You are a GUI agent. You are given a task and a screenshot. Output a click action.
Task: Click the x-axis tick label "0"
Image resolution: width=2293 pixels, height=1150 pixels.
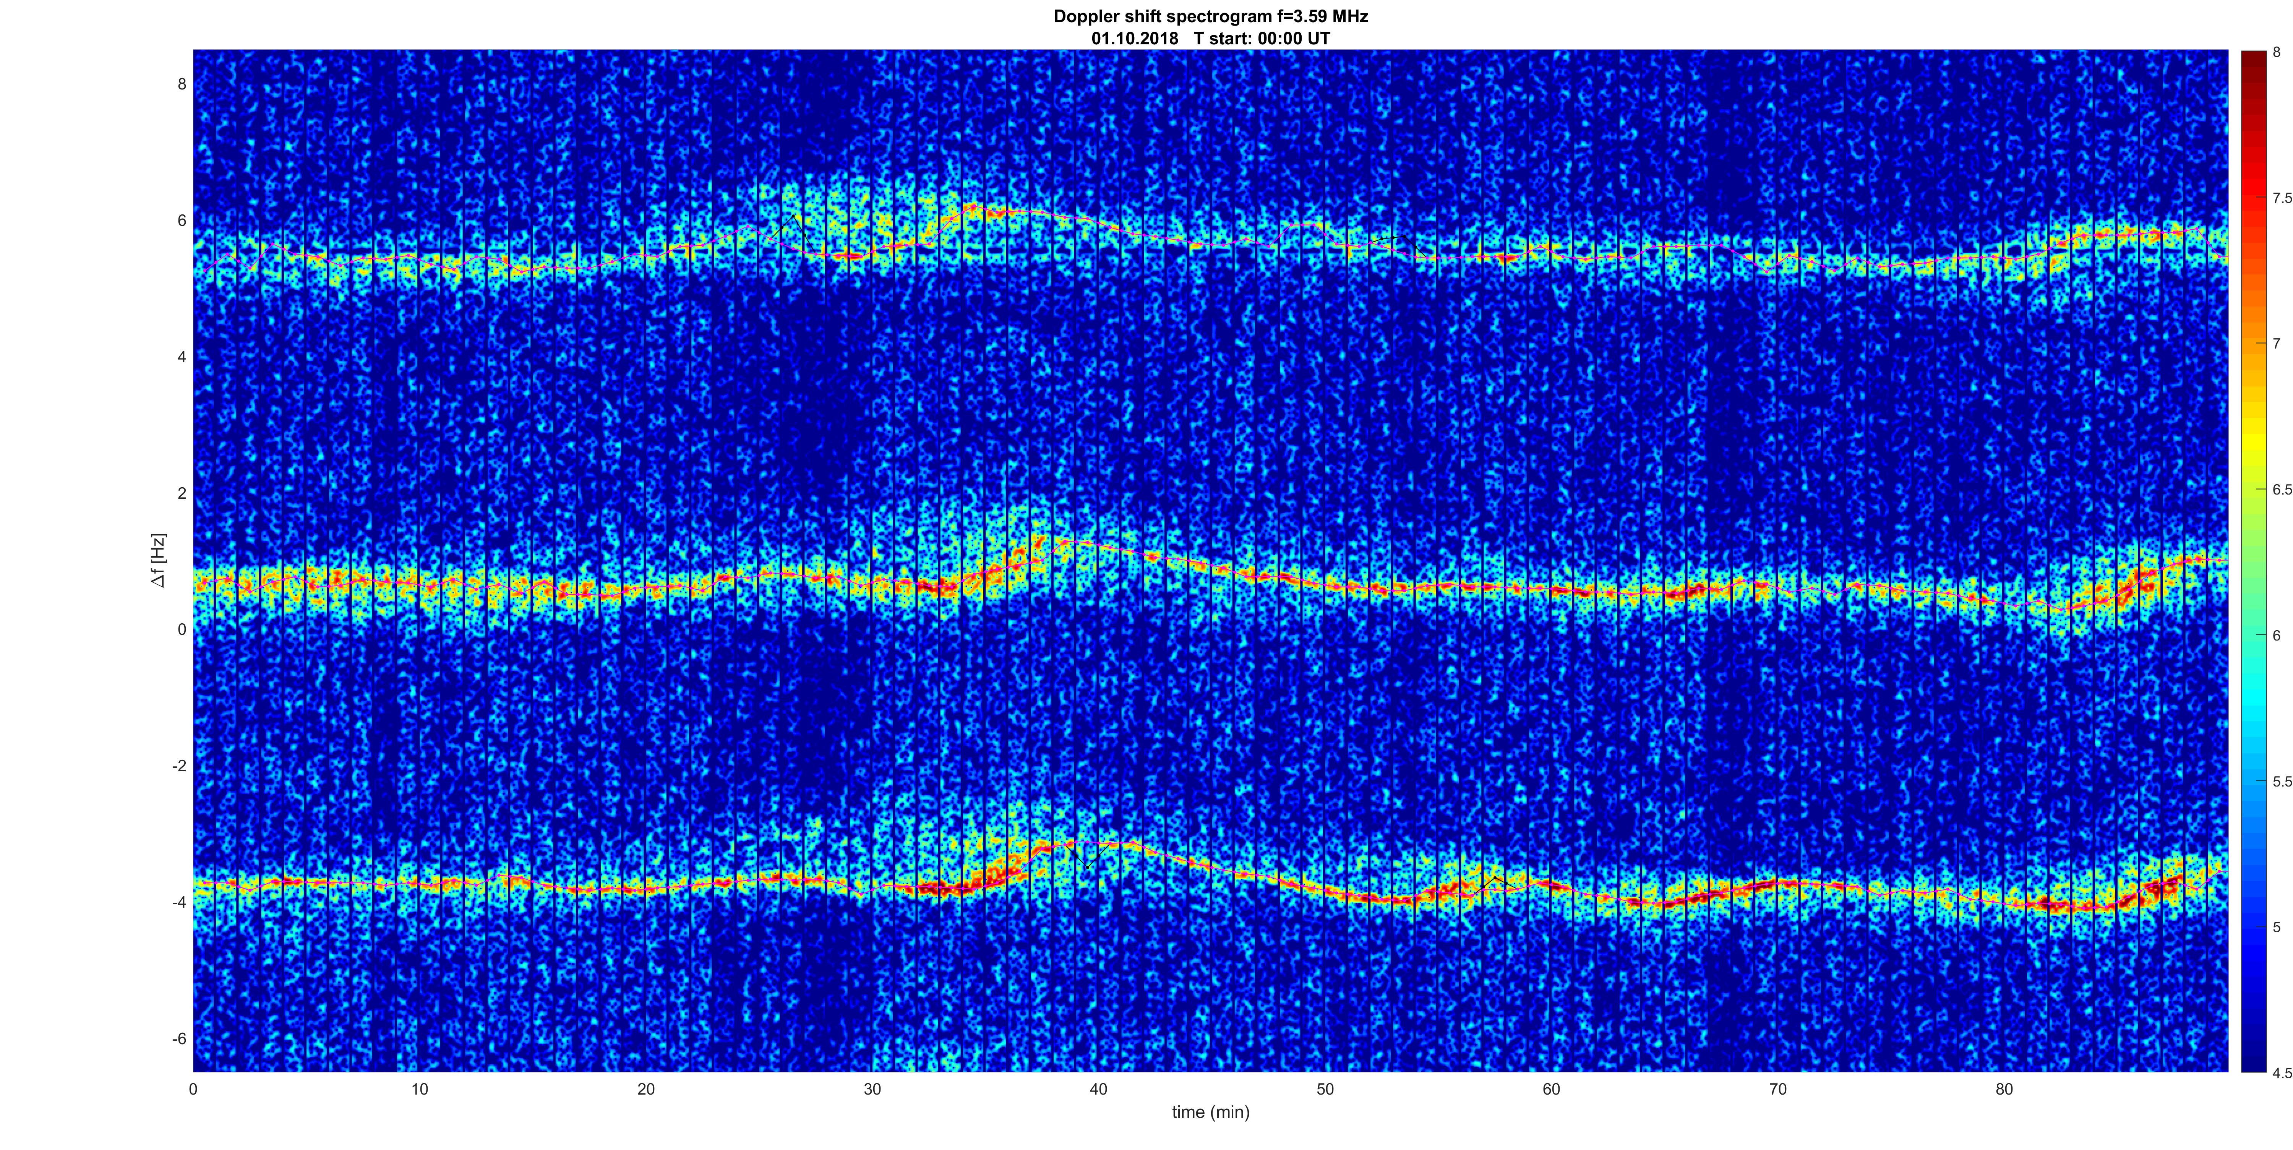193,1090
